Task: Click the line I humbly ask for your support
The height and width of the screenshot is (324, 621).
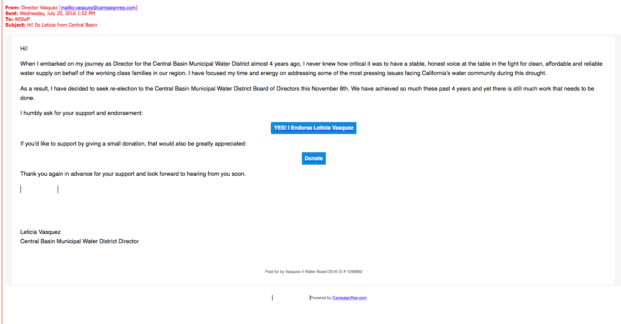Action: pyautogui.click(x=82, y=113)
